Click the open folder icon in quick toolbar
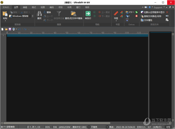 [6, 29]
